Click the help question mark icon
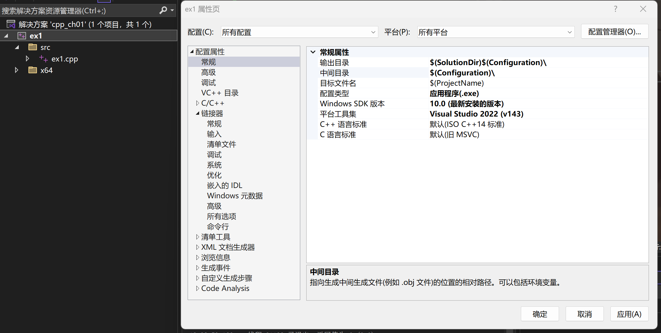Screen dimensions: 661x333 coord(615,9)
